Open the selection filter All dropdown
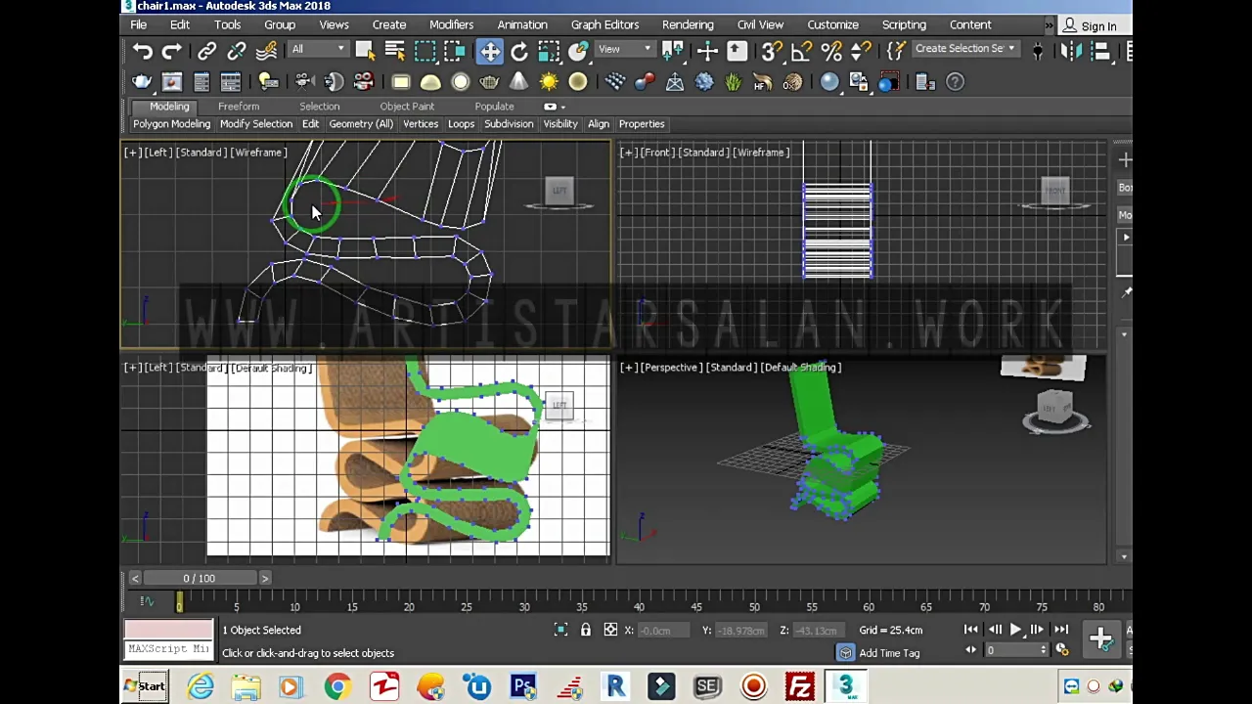1252x704 pixels. [x=318, y=49]
